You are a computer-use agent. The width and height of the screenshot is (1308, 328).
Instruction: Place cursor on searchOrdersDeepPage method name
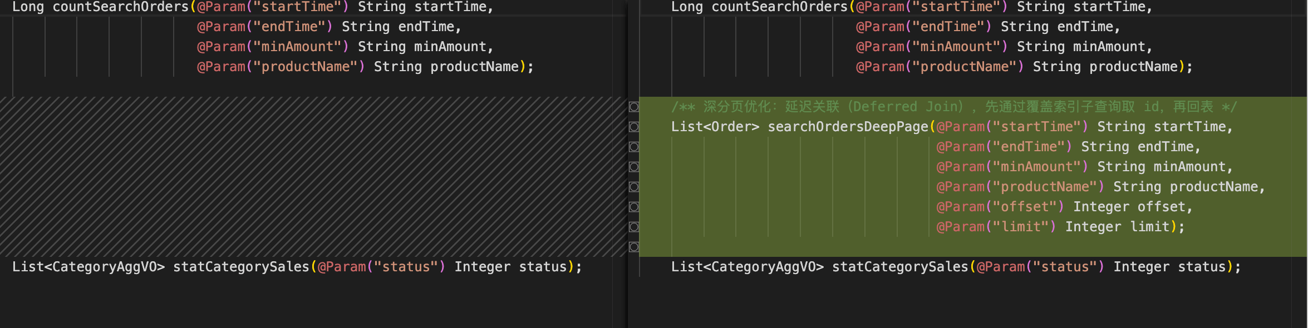click(x=848, y=127)
